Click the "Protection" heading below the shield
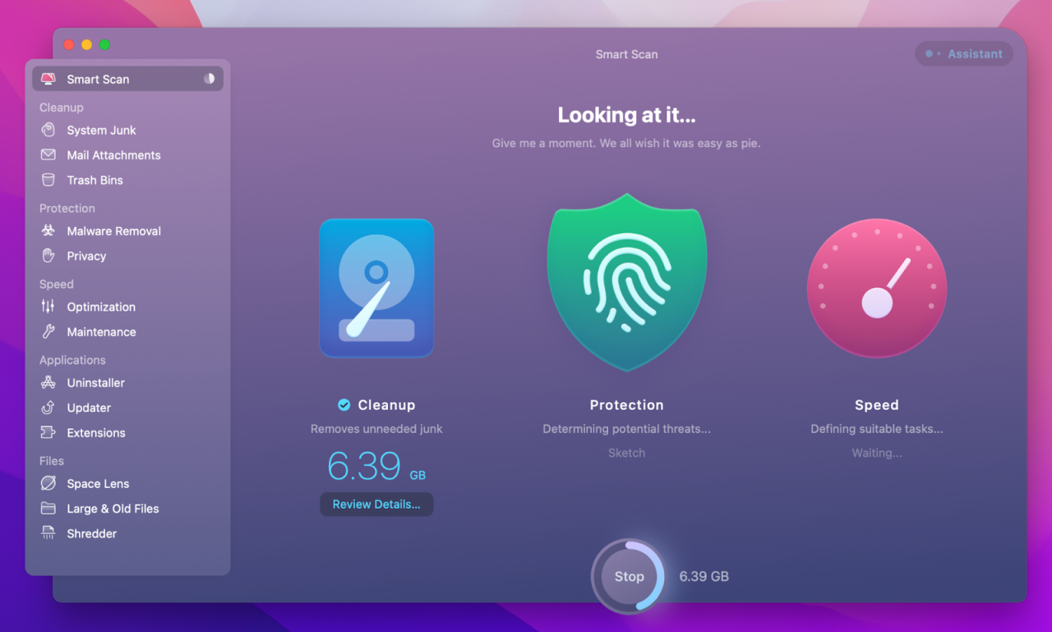The image size is (1052, 632). [626, 405]
